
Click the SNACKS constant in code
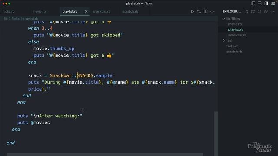tap(85, 75)
